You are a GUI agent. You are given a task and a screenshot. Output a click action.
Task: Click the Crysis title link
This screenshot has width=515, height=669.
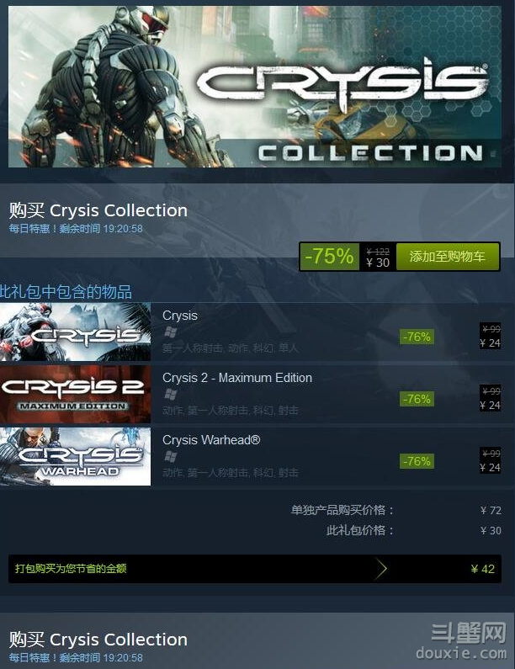[x=179, y=316]
